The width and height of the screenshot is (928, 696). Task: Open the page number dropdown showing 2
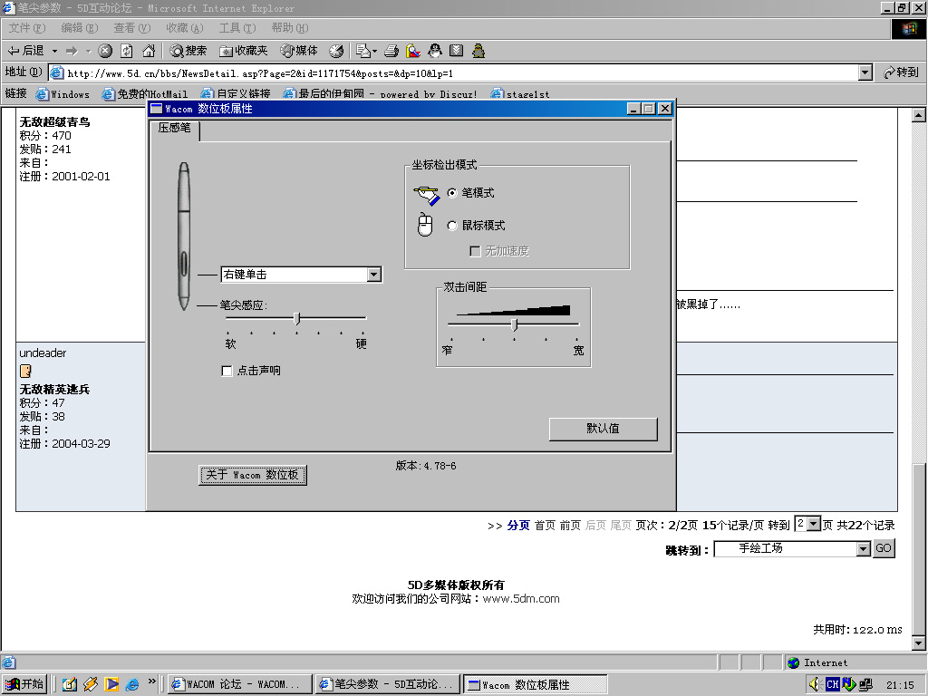pos(814,524)
